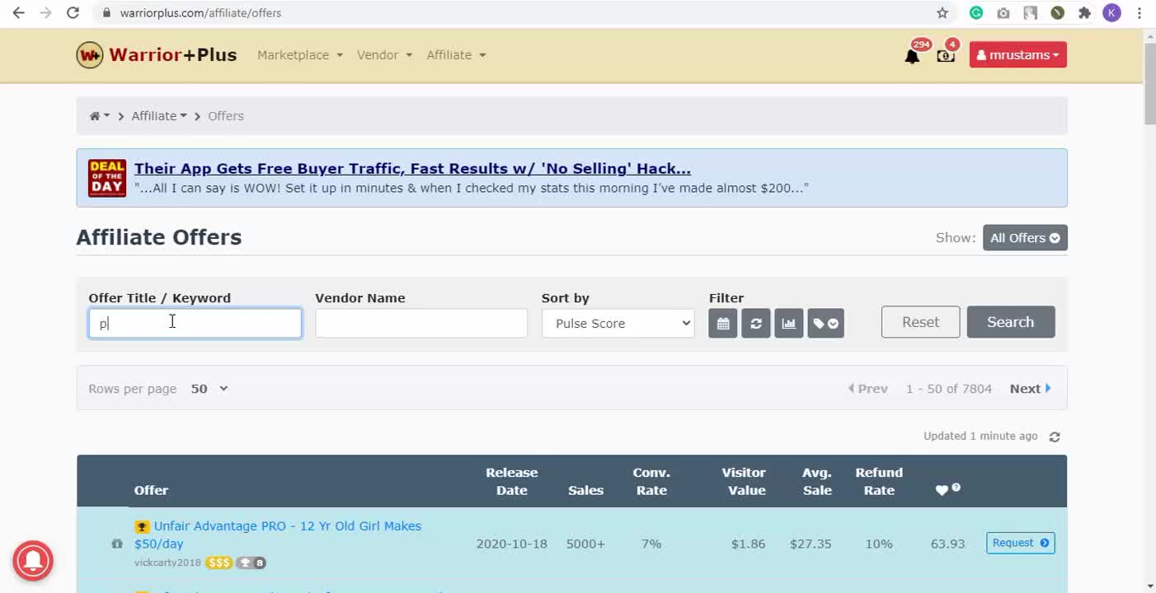The image size is (1156, 593).
Task: Open the All Offers show dropdown
Action: point(1025,238)
